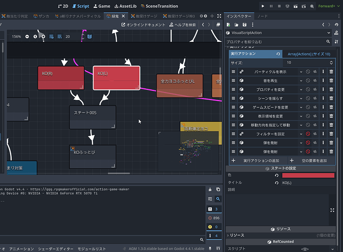Save the resource with the inspector floppy icon
The width and height of the screenshot is (343, 252).
pyautogui.click(x=244, y=25)
